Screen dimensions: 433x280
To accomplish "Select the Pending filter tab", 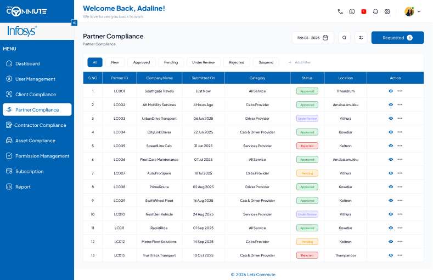I will pos(171,62).
